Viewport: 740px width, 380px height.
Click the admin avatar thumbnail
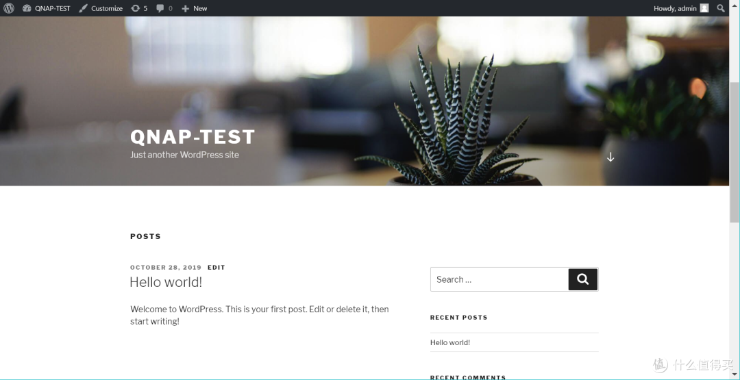click(704, 8)
